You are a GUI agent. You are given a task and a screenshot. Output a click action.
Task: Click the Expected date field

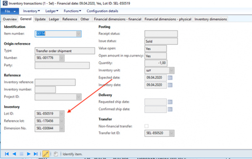pos(155,78)
